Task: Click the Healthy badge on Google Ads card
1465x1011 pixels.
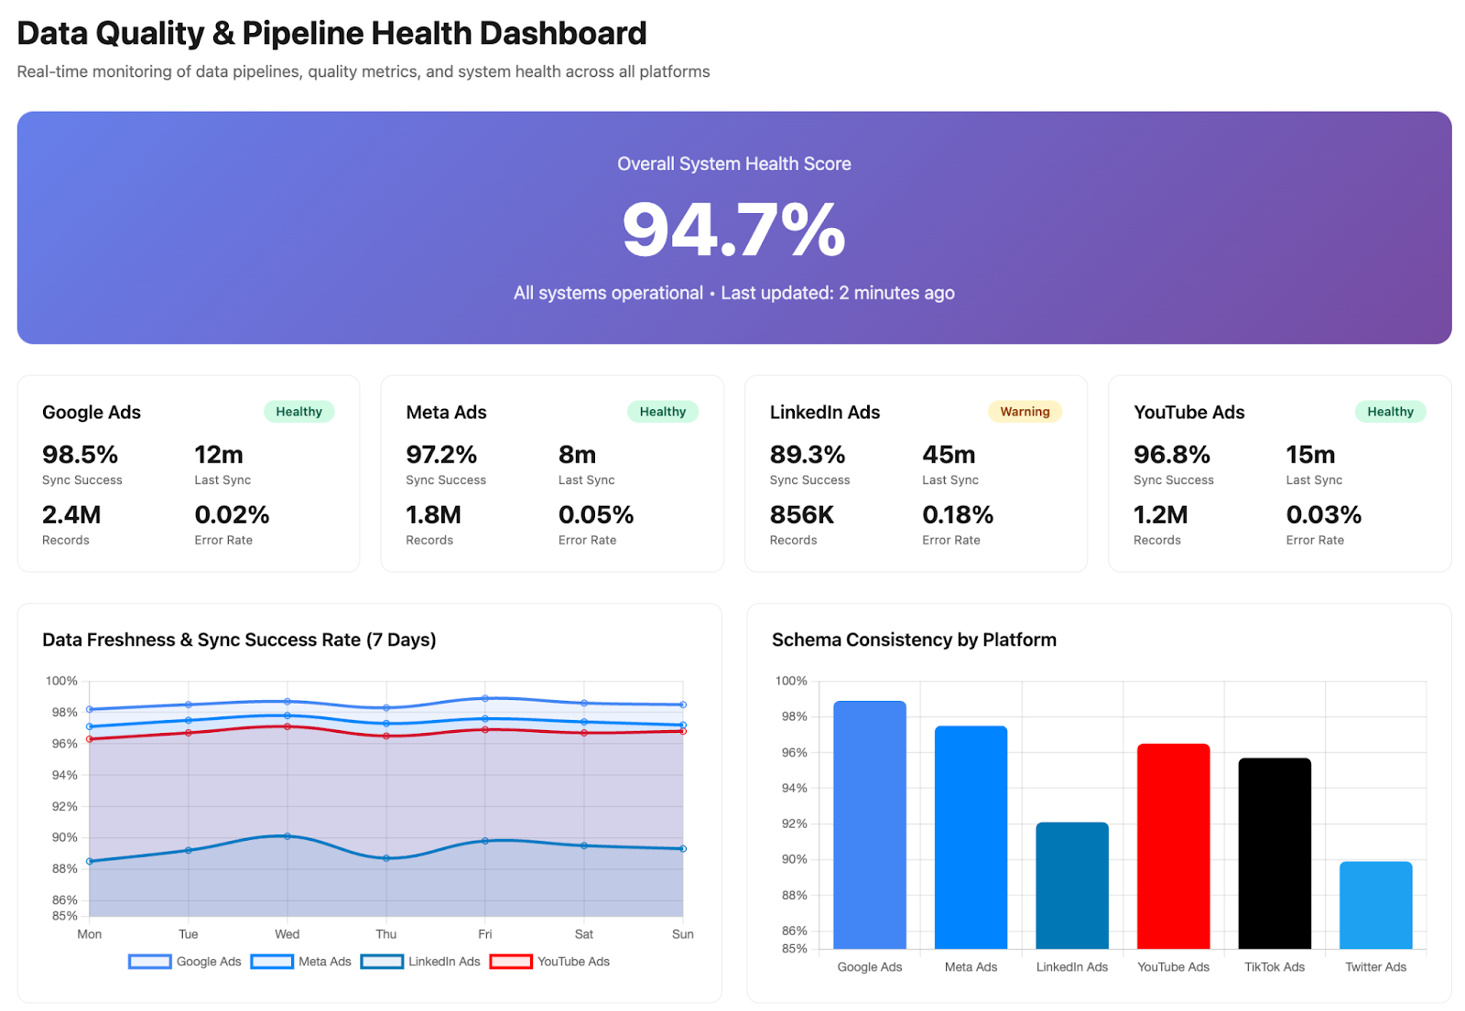Action: point(298,412)
